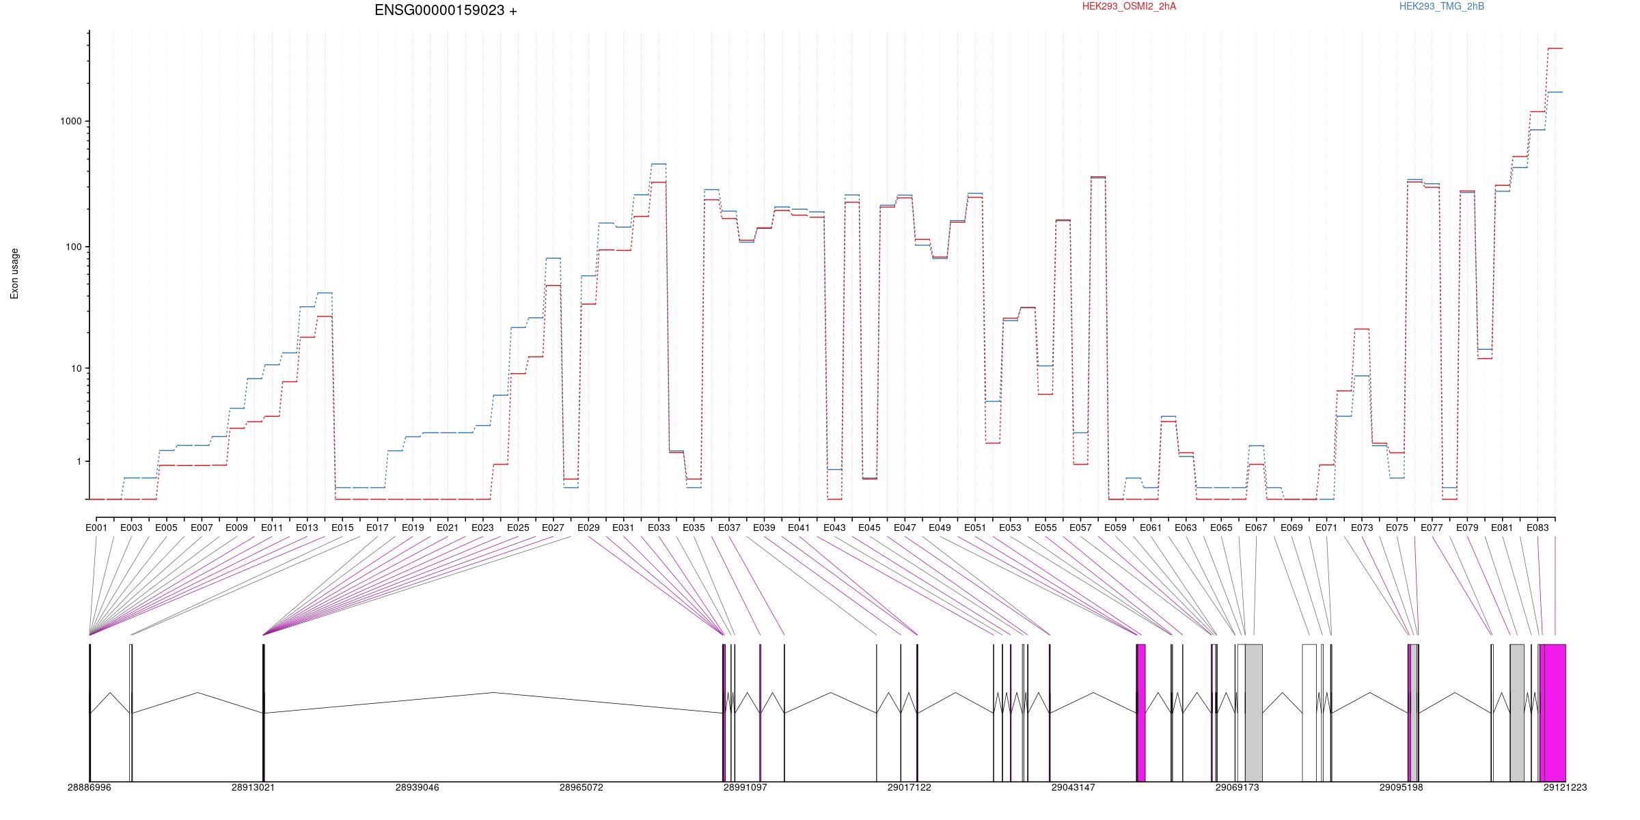The image size is (1640, 820).
Task: Click exon label E051
Action: 975,528
